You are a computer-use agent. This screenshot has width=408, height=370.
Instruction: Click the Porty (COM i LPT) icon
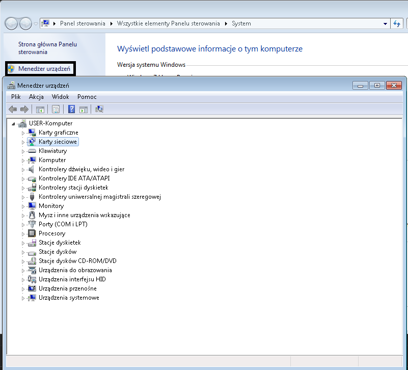(x=32, y=224)
